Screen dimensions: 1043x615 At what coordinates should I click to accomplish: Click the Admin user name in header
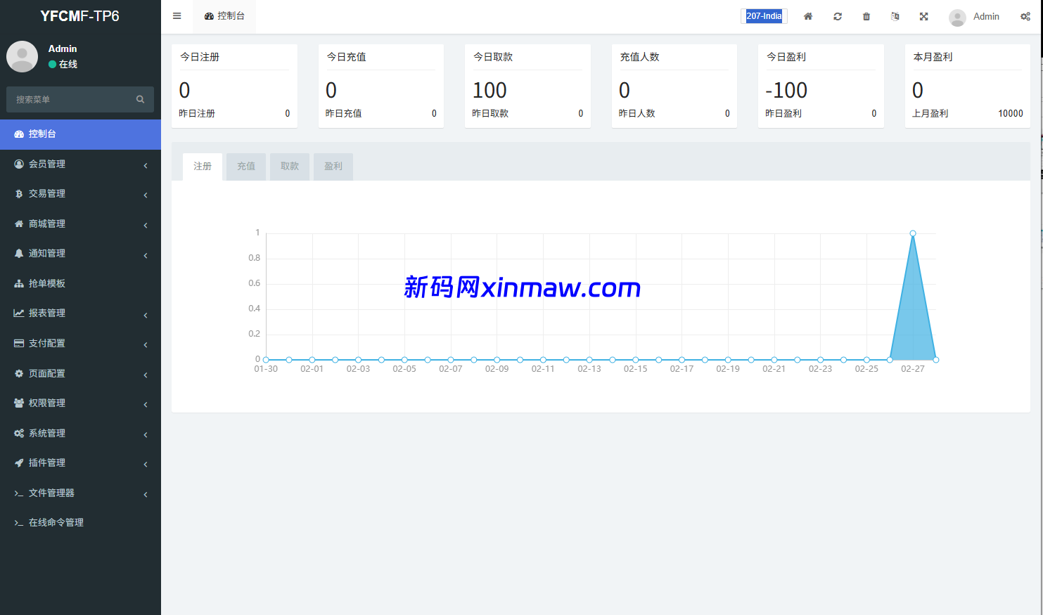pos(985,16)
